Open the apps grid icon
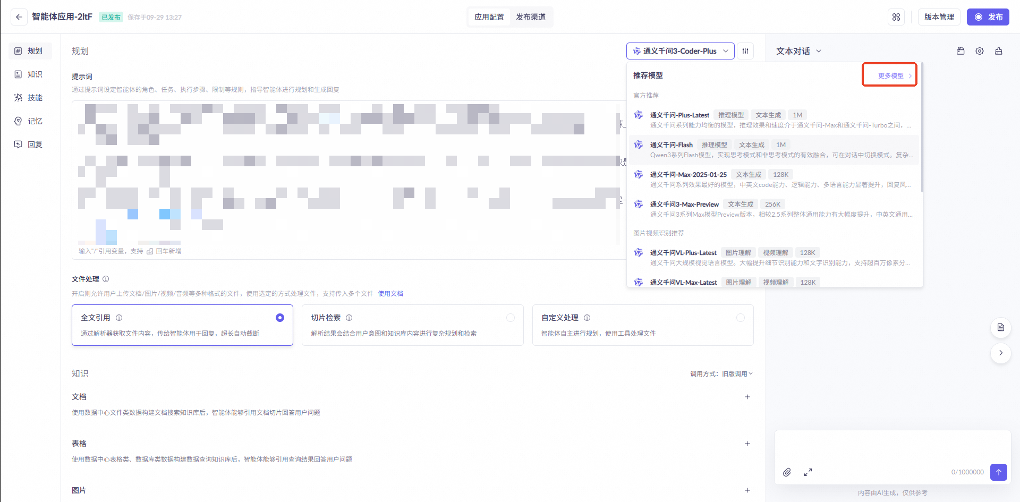Screen dimensions: 1020x502 pyautogui.click(x=896, y=17)
